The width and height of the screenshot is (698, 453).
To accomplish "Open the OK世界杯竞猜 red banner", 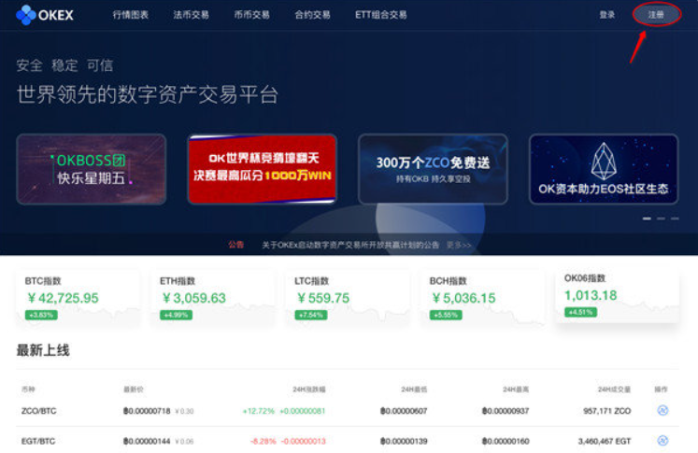I will pos(262,169).
